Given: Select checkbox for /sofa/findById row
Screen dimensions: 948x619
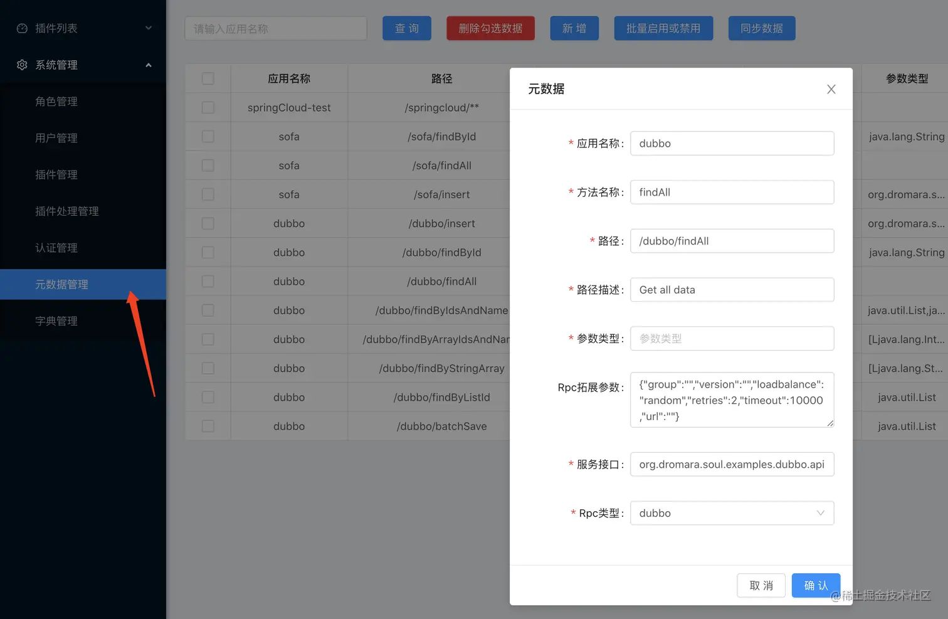Looking at the screenshot, I should [x=208, y=136].
